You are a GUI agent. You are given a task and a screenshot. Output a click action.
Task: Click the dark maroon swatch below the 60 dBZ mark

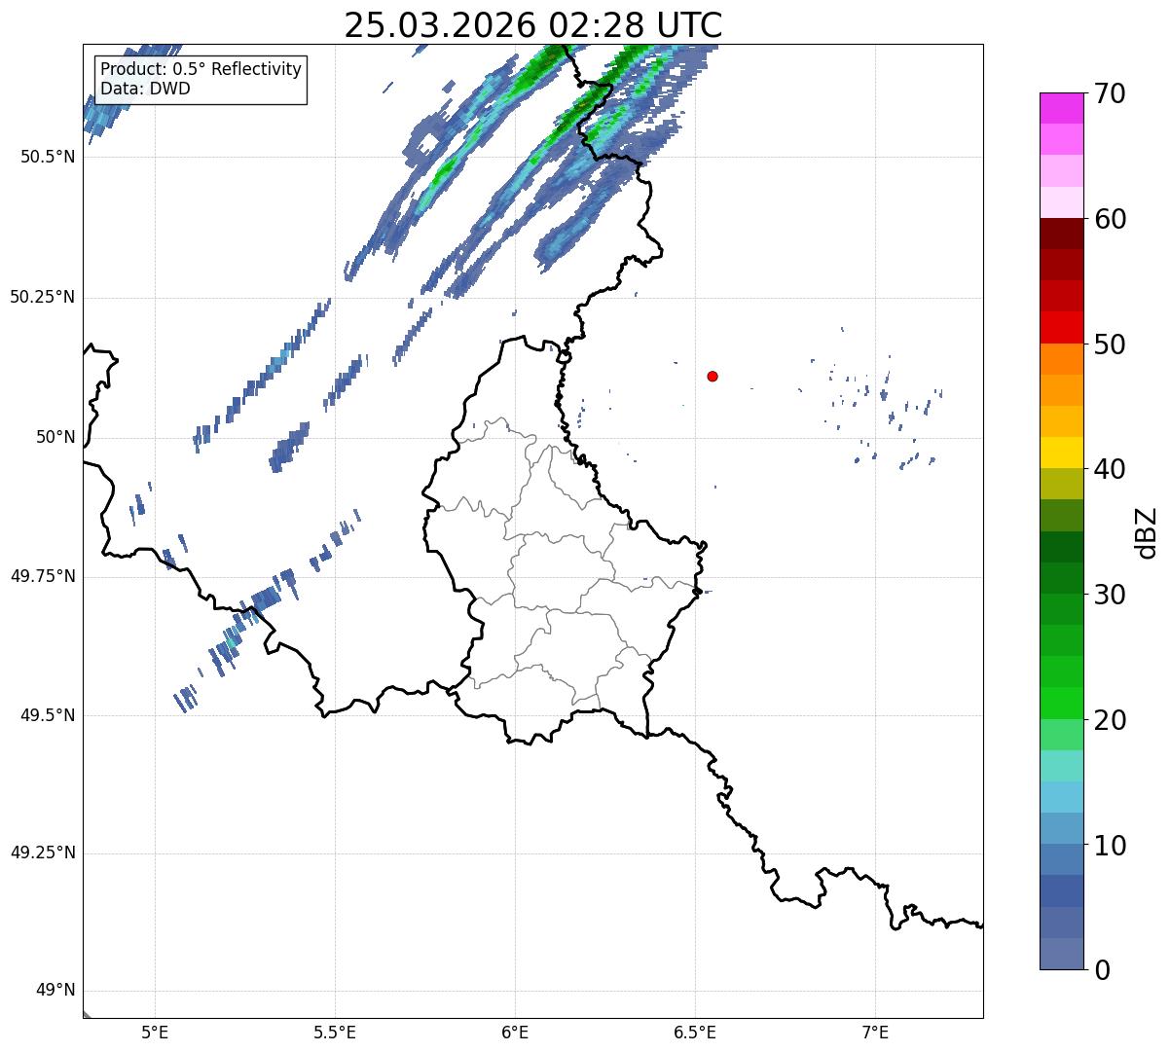pos(1061,234)
